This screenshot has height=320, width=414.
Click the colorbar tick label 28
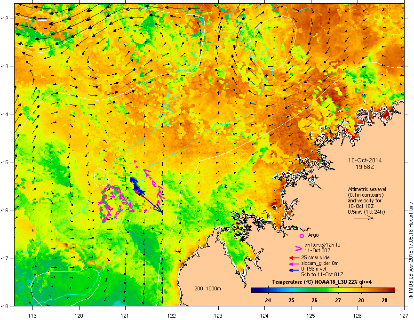[361, 300]
